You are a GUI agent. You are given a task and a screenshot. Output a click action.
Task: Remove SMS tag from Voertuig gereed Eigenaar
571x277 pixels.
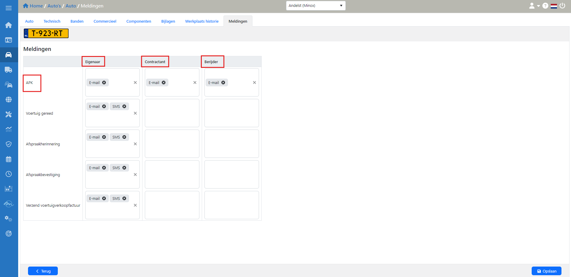tap(124, 106)
